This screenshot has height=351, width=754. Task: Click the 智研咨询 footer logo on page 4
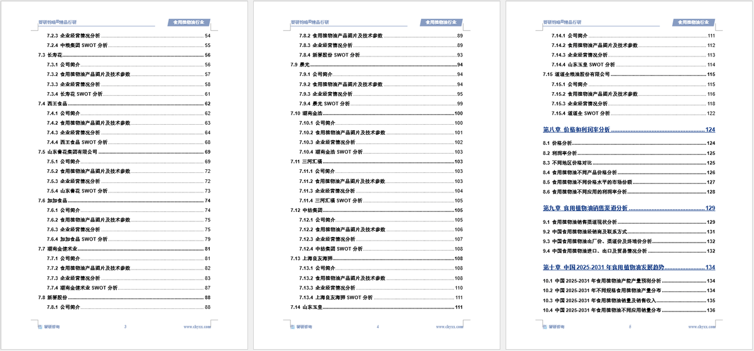click(x=304, y=327)
